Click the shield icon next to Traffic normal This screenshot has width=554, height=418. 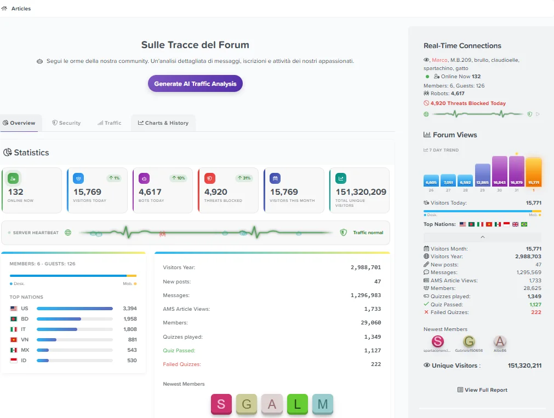tap(344, 233)
